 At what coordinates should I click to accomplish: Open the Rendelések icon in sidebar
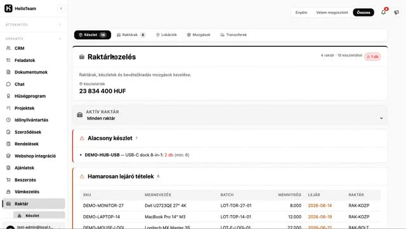8,144
